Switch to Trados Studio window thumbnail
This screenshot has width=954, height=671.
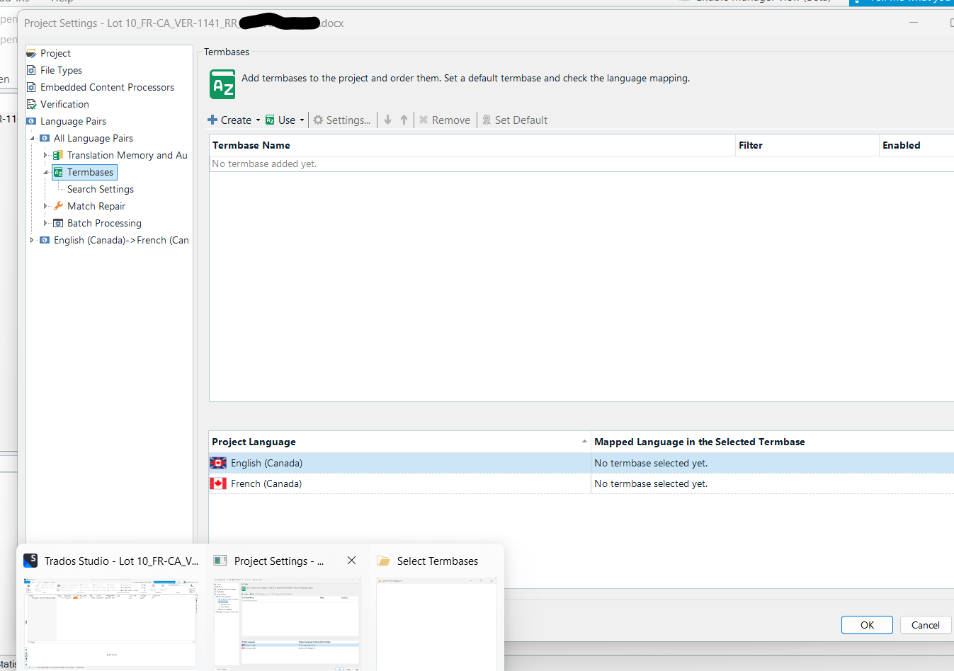coord(111,622)
